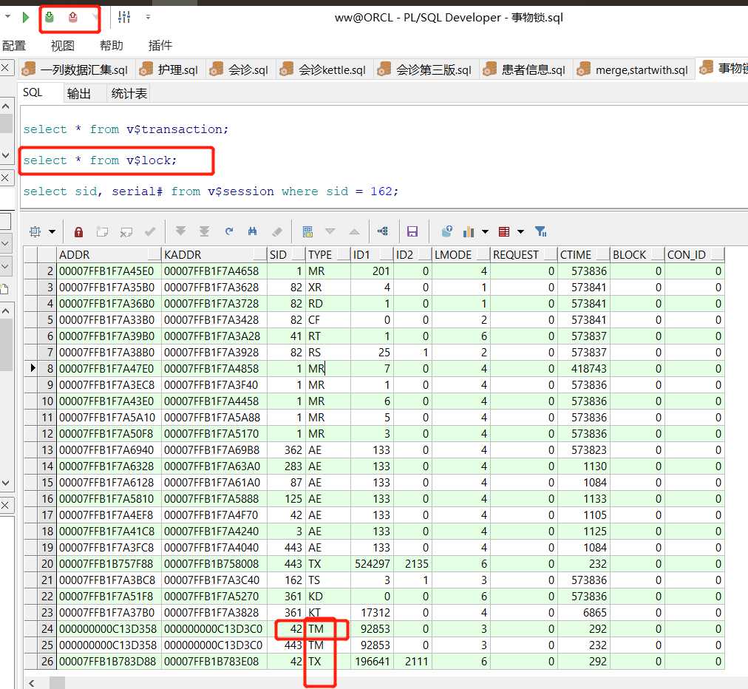Toggle the red Edit data lock
Screen dimensions: 748x689
click(78, 232)
